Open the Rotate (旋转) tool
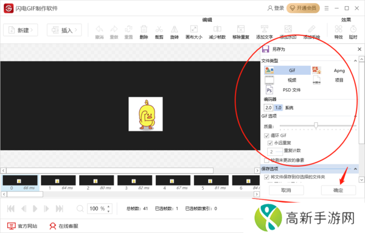This screenshot has width=365, height=233. coord(175,30)
